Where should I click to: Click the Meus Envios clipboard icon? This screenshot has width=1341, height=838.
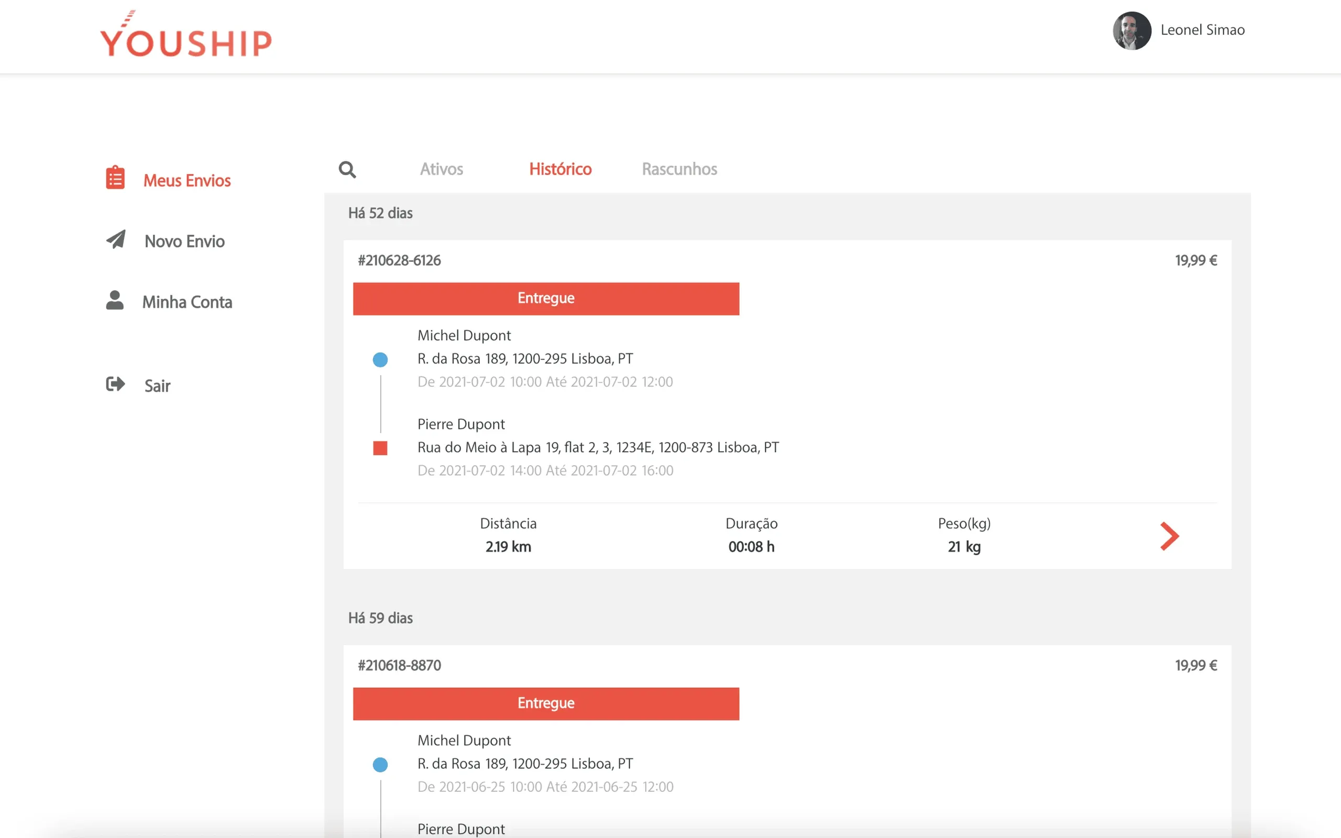(115, 178)
